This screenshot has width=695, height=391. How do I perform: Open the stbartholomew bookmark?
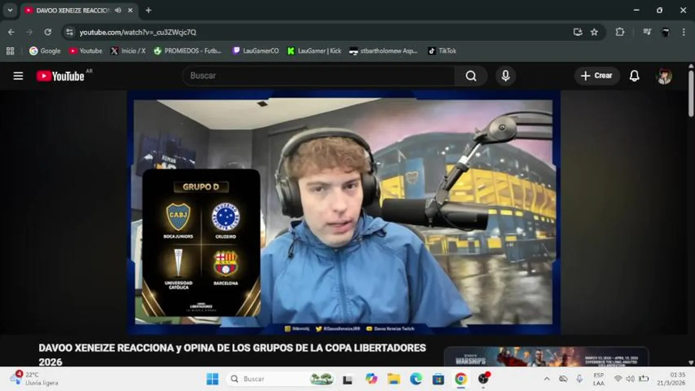(383, 51)
